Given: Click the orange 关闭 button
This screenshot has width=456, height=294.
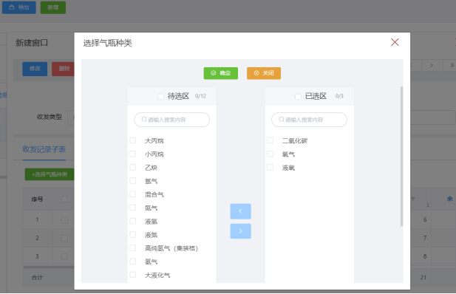Looking at the screenshot, I should [x=264, y=73].
